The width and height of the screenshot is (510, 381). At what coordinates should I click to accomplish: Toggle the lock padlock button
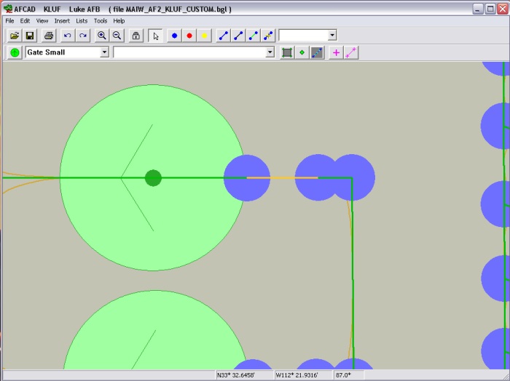136,36
